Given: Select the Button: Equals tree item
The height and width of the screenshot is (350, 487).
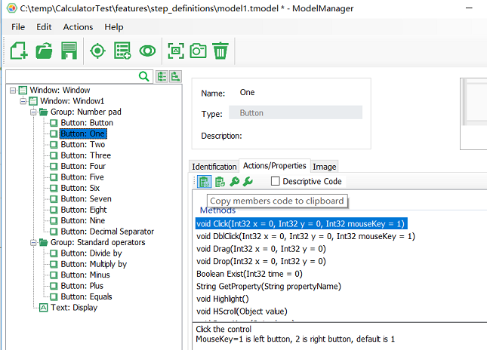Looking at the screenshot, I should pyautogui.click(x=85, y=296).
